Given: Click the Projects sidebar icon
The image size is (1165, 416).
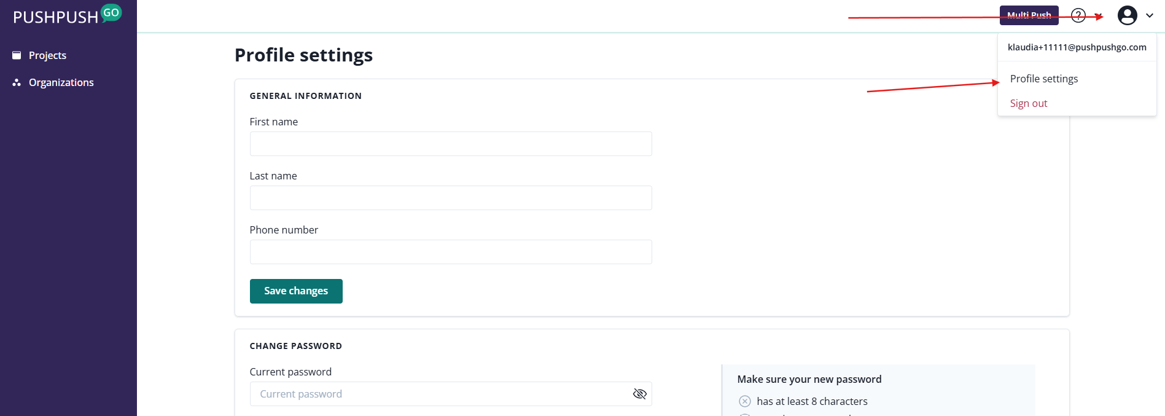Looking at the screenshot, I should [x=17, y=55].
